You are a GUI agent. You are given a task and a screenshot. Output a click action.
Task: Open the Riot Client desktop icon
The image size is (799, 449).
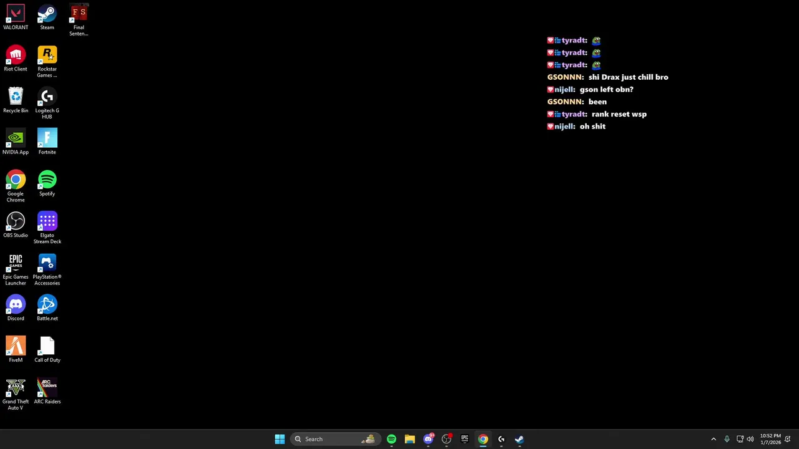[x=16, y=59]
